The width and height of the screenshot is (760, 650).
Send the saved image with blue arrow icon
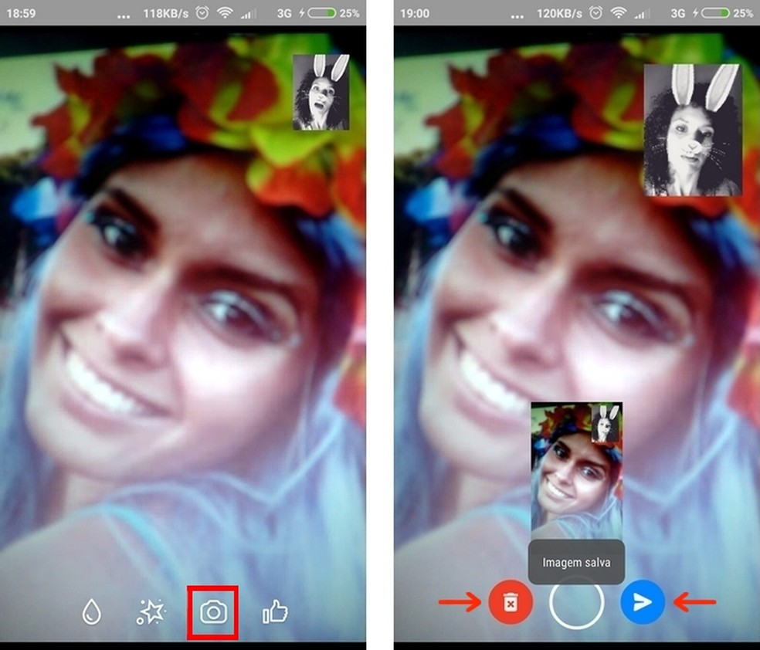[x=642, y=603]
